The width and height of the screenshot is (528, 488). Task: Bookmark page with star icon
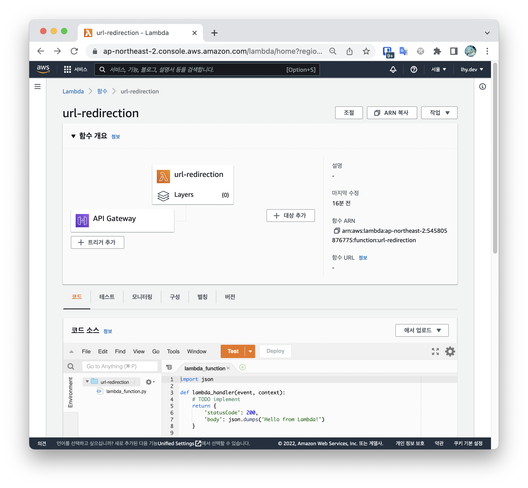(x=366, y=51)
